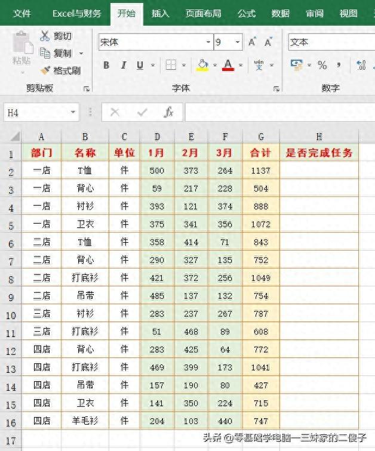
Task: Click empty cell H4 in completion column
Action: (319, 206)
